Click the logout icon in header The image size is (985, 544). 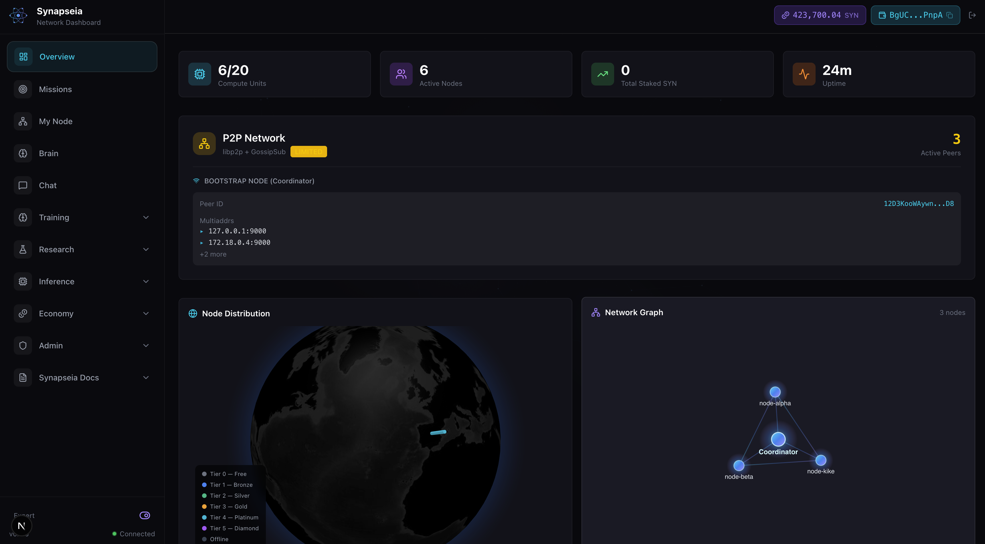(972, 15)
